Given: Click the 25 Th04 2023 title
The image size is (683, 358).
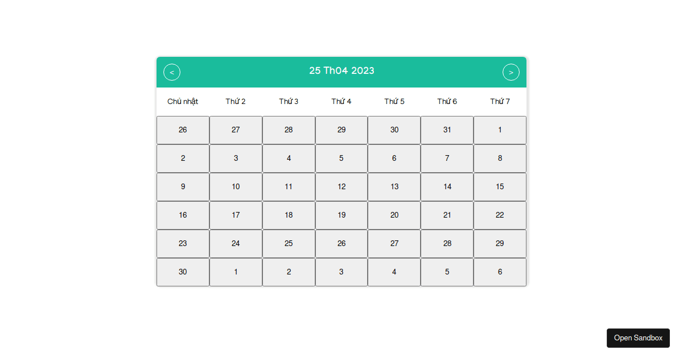Looking at the screenshot, I should point(341,70).
